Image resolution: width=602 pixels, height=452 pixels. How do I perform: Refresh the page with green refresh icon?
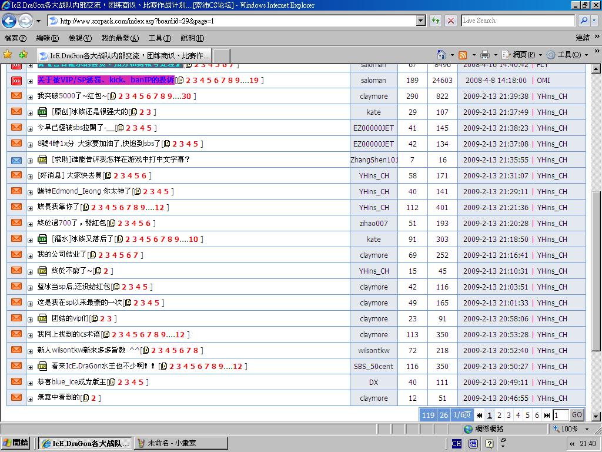tap(436, 21)
